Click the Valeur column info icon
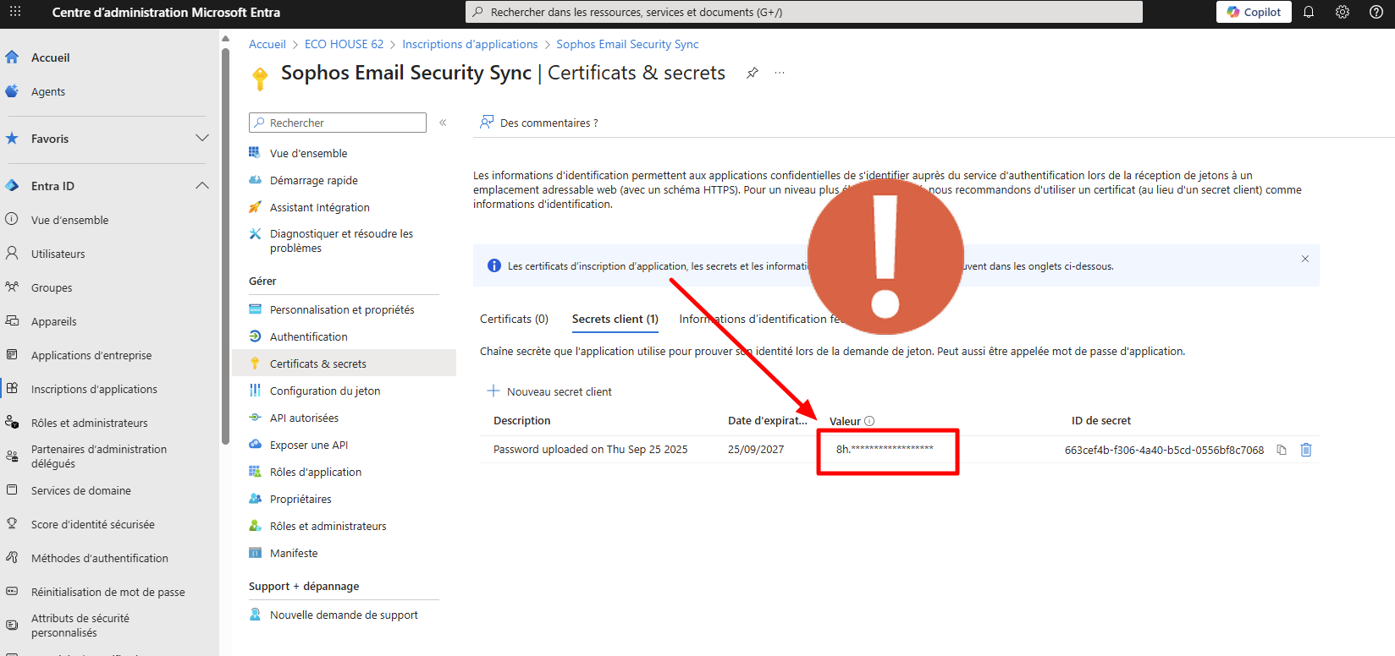This screenshot has height=656, width=1395. [869, 421]
